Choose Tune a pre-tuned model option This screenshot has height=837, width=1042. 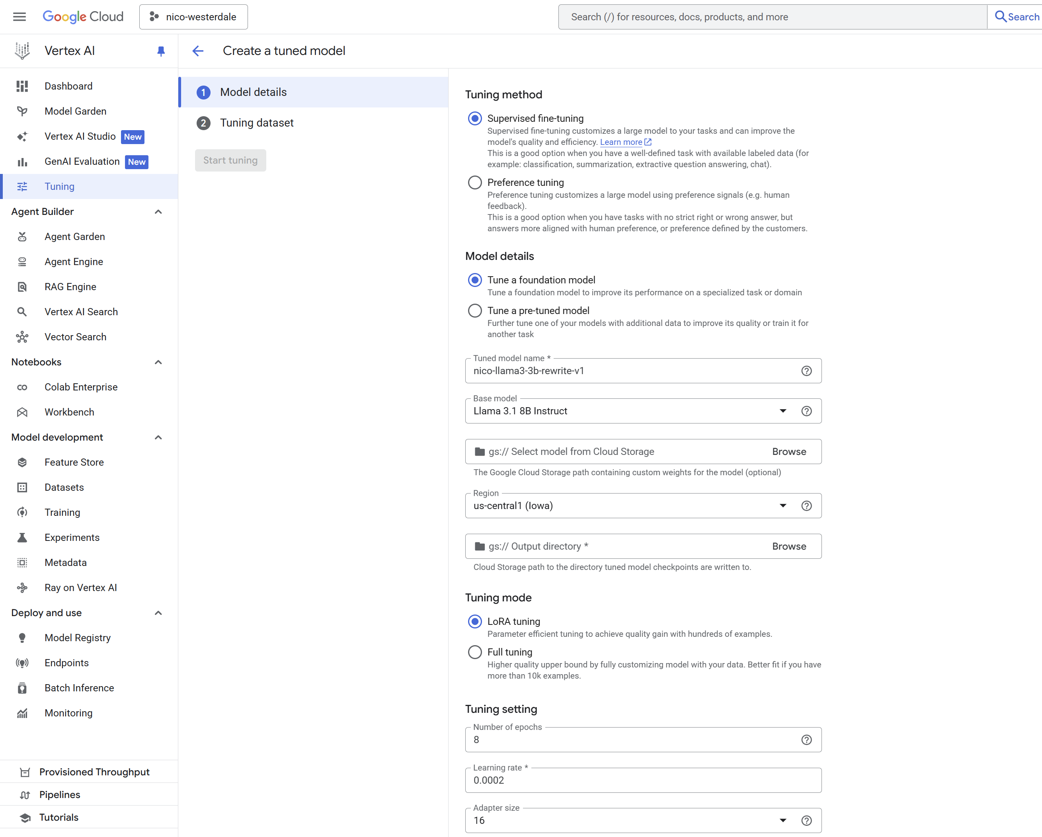(474, 310)
